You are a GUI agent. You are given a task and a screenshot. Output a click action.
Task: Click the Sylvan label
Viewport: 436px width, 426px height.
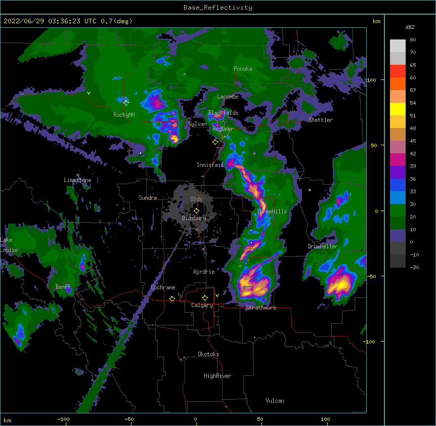click(197, 124)
